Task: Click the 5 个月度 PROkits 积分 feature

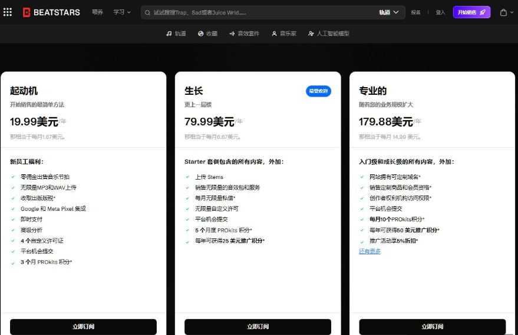Action: pos(223,230)
